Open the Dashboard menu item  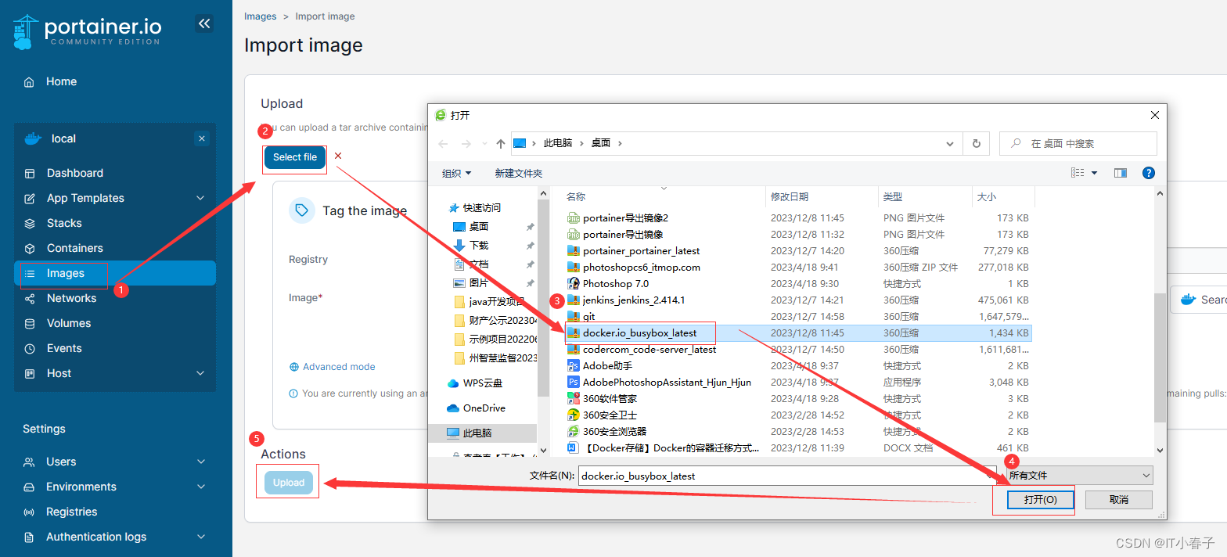pyautogui.click(x=75, y=173)
